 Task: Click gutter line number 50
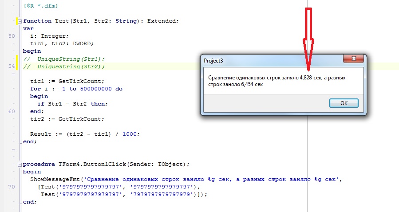(x=12, y=36)
